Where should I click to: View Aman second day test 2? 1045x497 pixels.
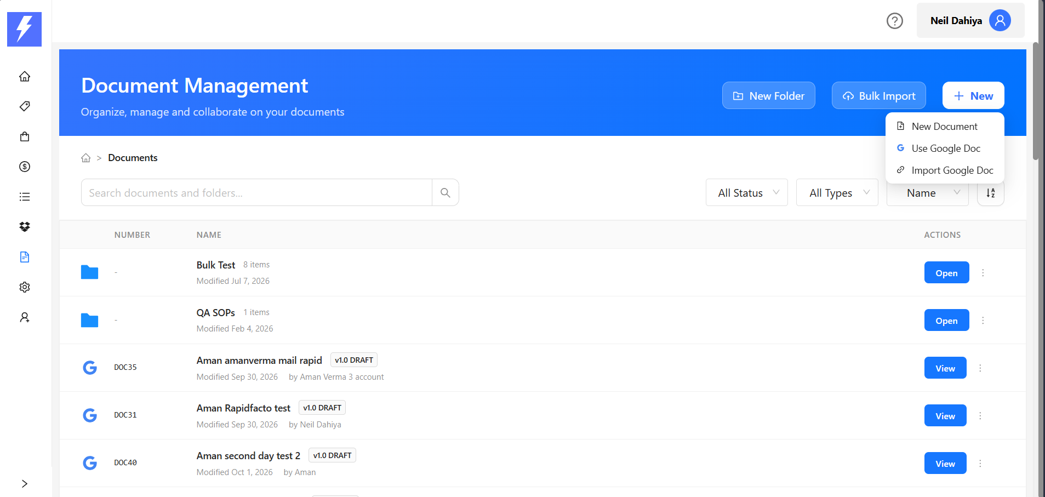pos(945,463)
